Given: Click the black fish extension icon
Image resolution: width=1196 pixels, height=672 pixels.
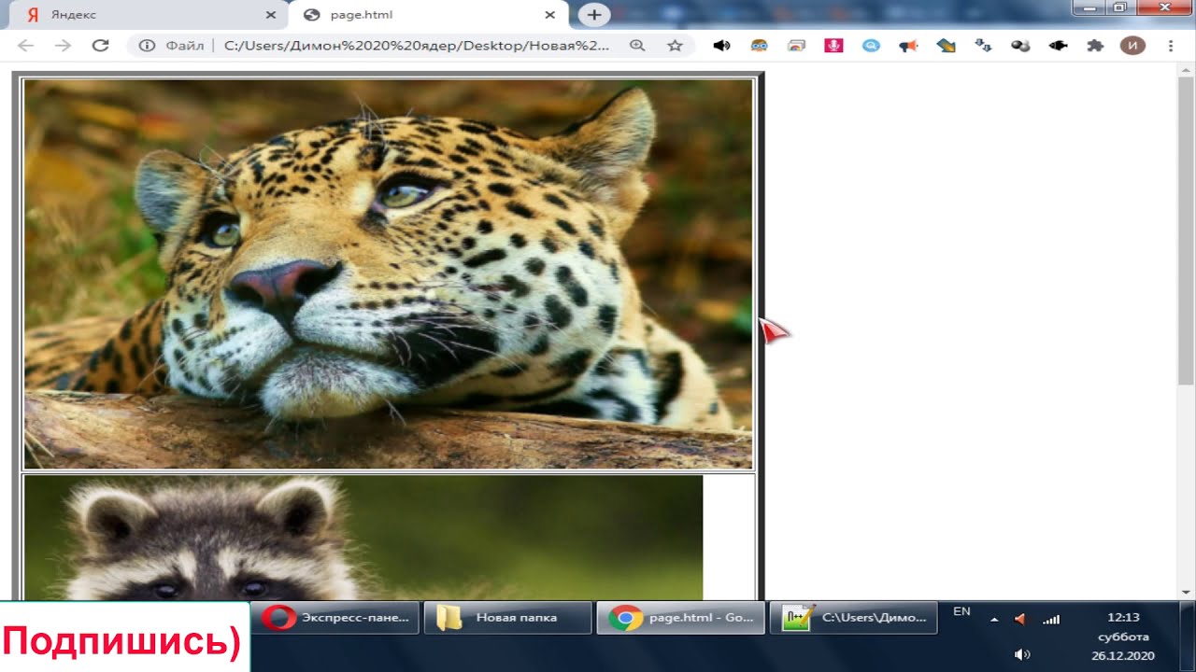Looking at the screenshot, I should point(1058,45).
